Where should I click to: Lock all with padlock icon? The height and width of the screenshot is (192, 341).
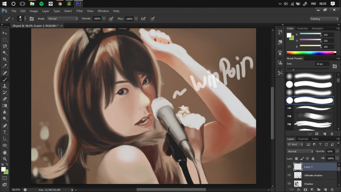313,159
